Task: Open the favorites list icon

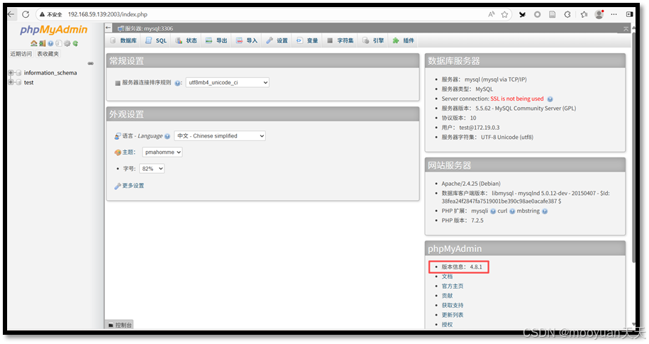Action: 584,14
